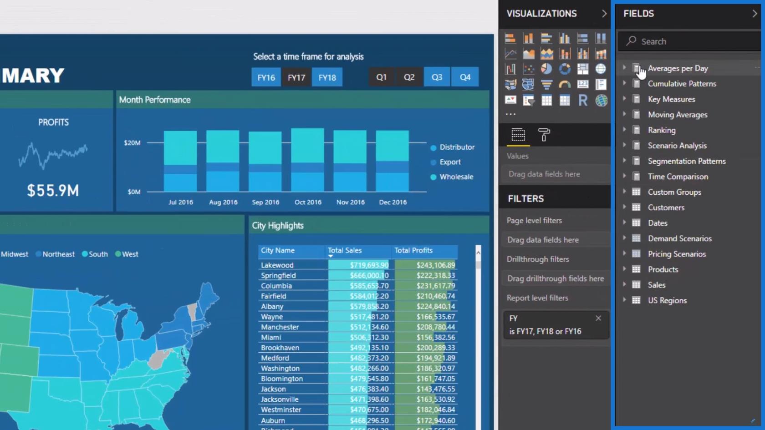The width and height of the screenshot is (765, 430).
Task: Sort table by City Name column
Action: 278,250
